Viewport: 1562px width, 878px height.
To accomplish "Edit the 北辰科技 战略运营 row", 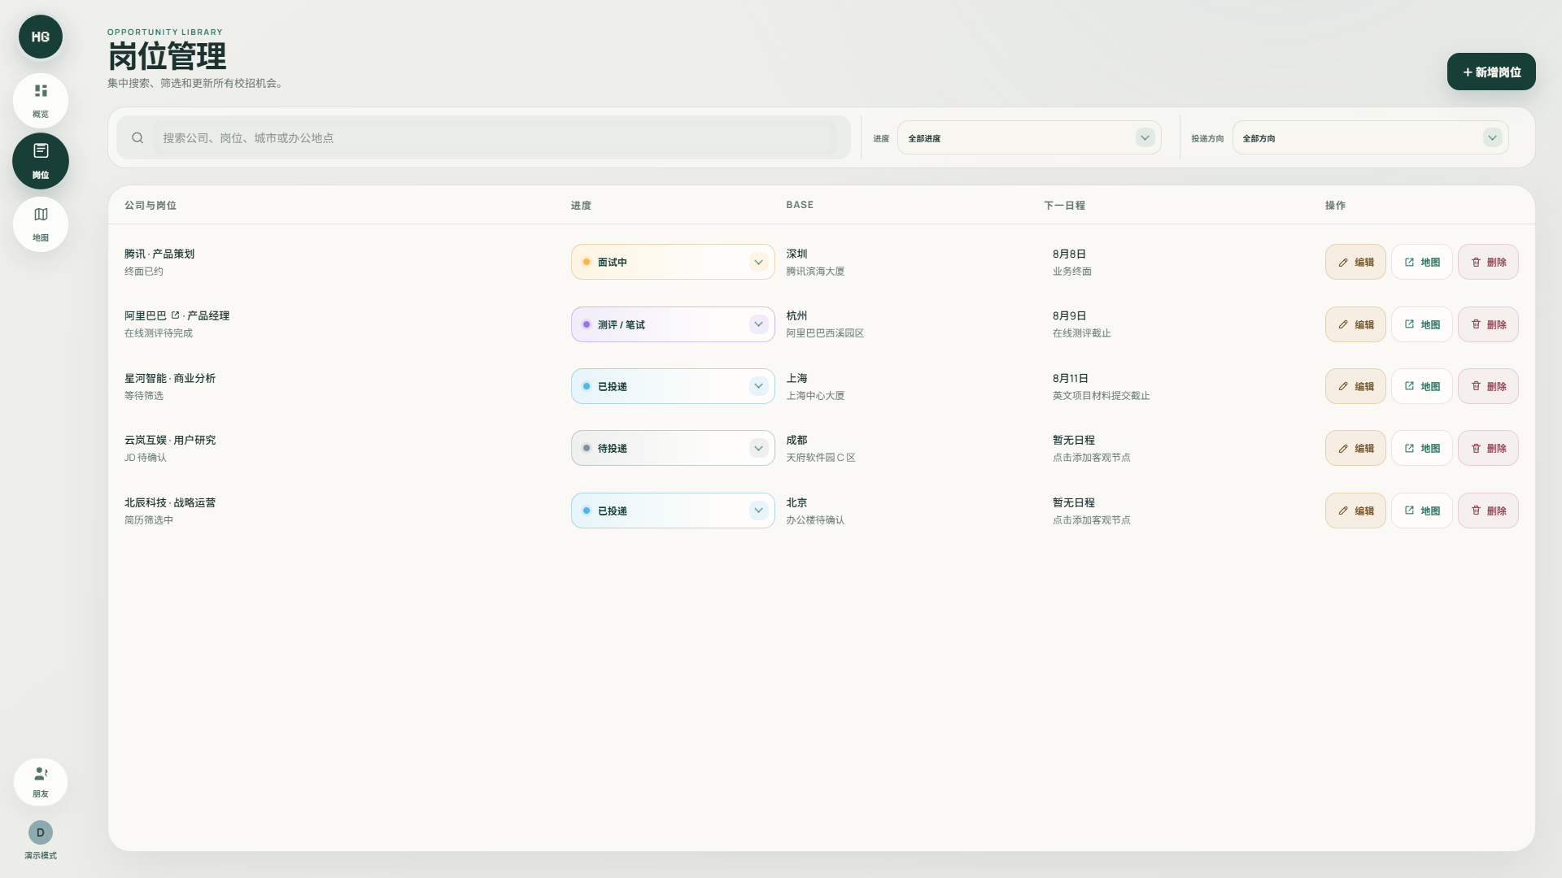I will pyautogui.click(x=1355, y=511).
